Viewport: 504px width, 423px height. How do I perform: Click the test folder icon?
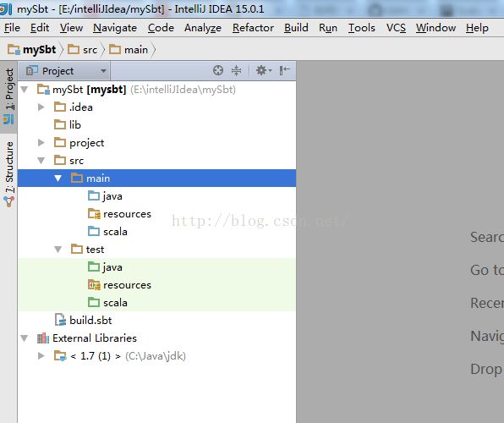[x=77, y=249]
